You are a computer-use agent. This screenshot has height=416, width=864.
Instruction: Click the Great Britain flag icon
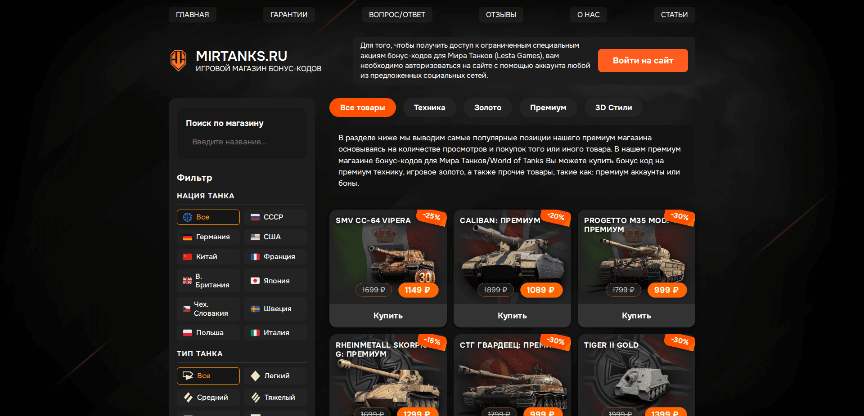pos(187,281)
